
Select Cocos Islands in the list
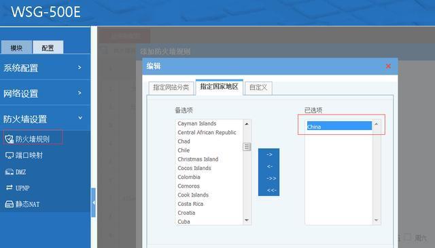click(x=194, y=168)
